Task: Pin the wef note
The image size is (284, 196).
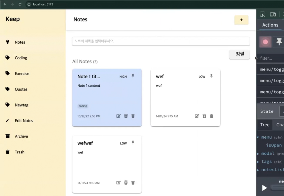Action: (211, 76)
